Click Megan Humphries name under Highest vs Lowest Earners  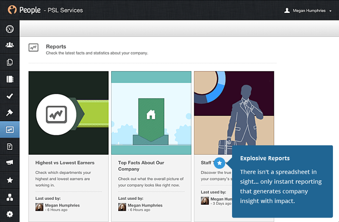[62, 205]
